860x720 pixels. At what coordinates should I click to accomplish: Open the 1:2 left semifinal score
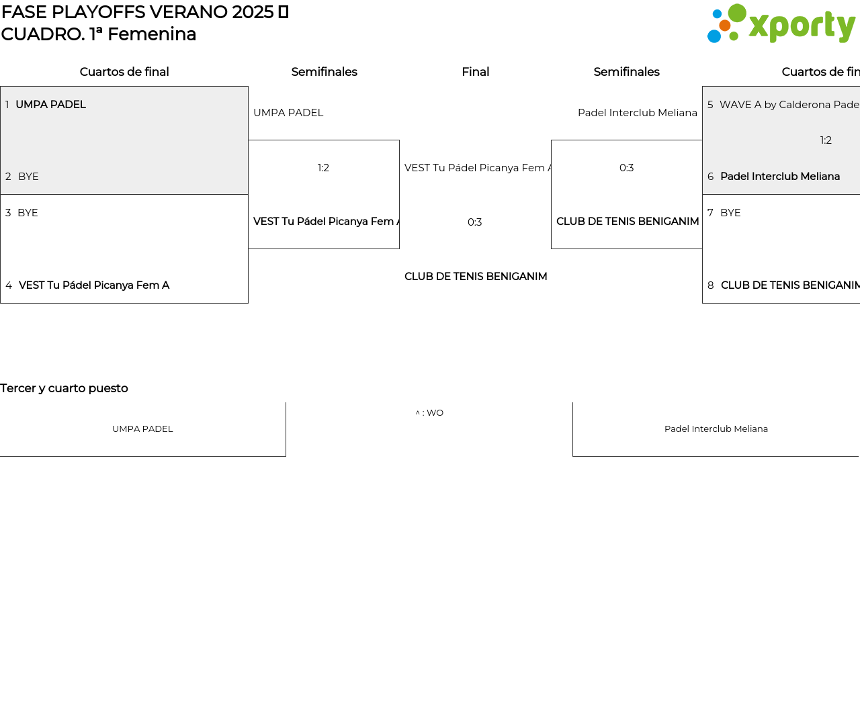[323, 168]
